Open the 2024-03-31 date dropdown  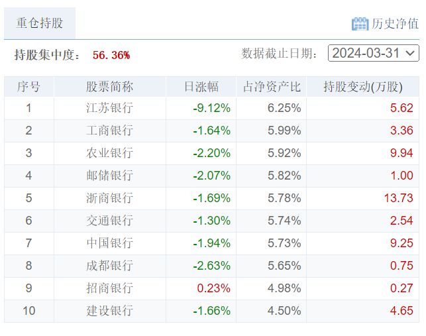point(374,53)
